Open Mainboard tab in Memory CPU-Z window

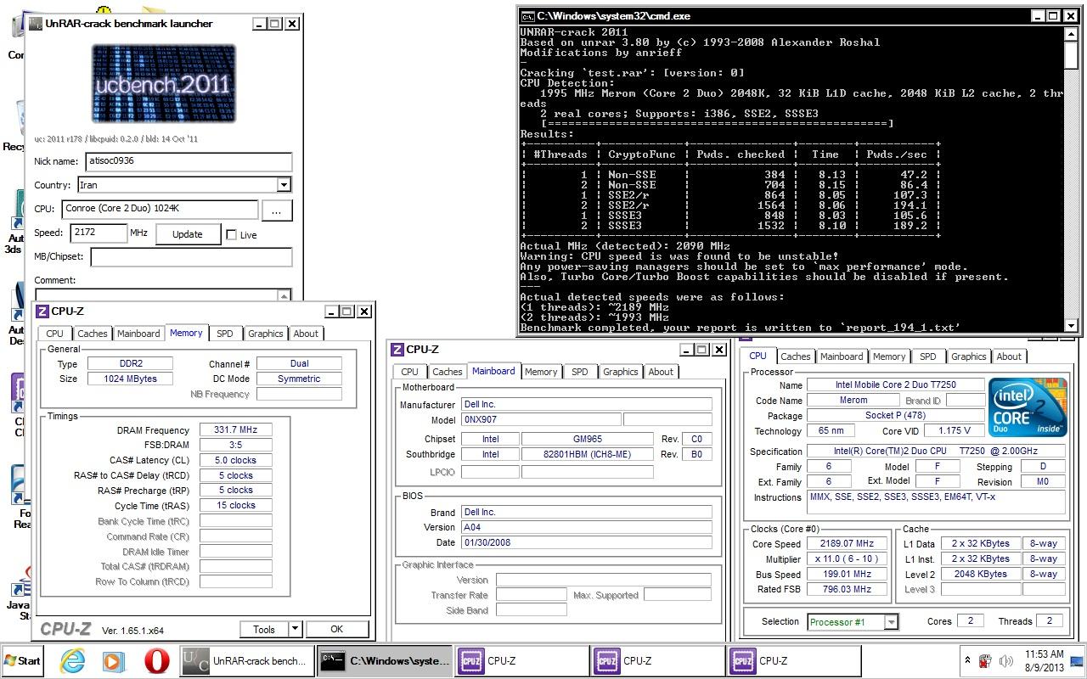click(x=138, y=334)
